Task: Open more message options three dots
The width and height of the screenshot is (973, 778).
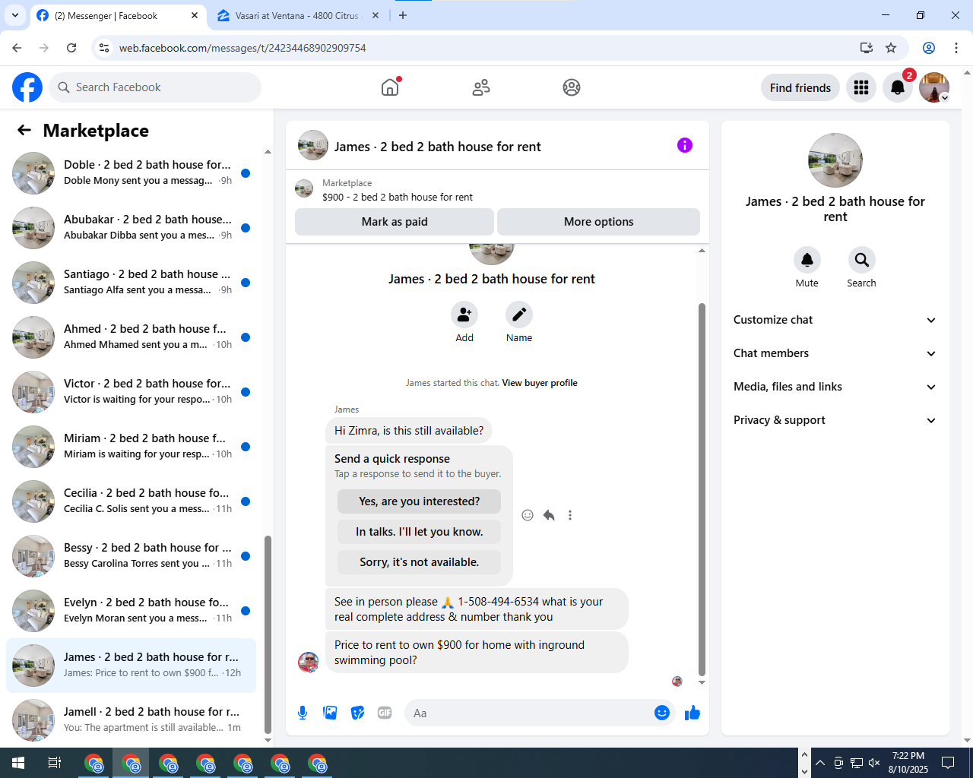Action: click(570, 515)
